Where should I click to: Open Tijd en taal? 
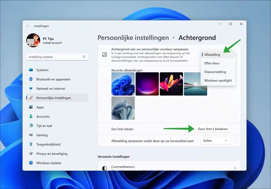(x=57, y=126)
